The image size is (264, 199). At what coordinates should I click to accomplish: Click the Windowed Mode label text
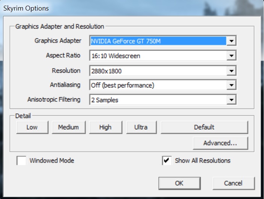[x=52, y=161]
